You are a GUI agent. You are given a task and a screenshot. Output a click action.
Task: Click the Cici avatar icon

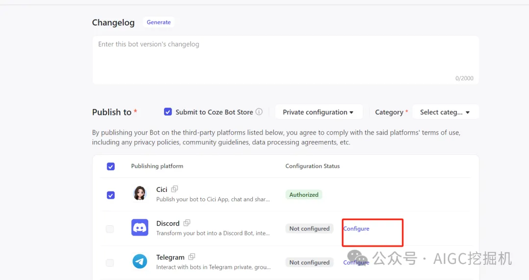[x=140, y=194]
